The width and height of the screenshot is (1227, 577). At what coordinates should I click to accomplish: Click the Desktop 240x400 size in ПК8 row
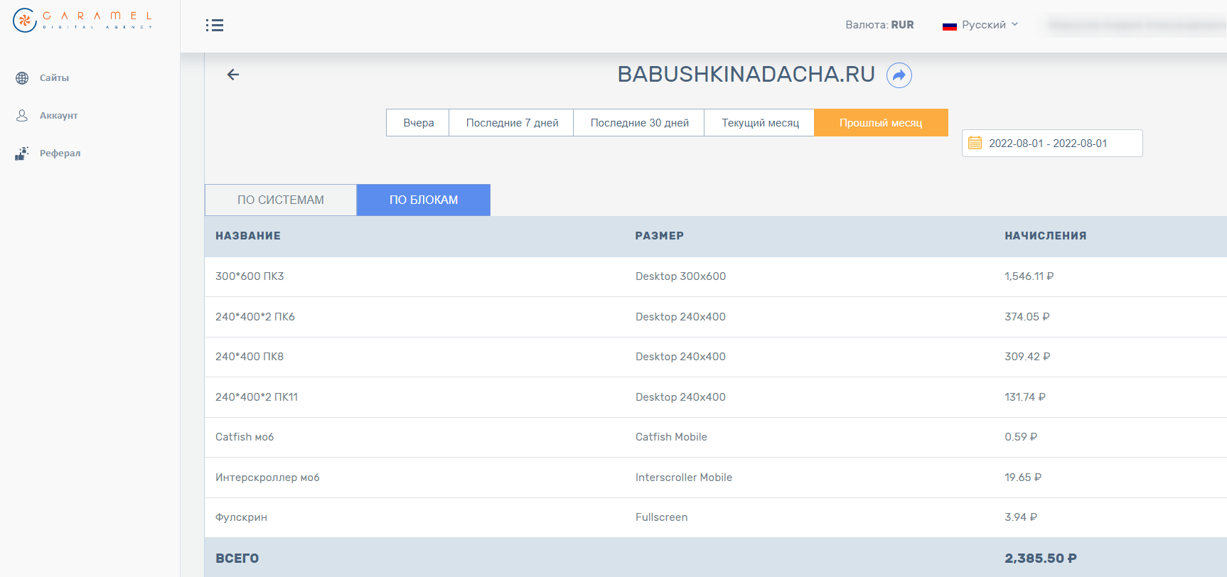click(x=680, y=357)
